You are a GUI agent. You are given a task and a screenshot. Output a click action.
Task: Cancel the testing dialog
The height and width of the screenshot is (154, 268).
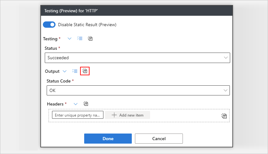pyautogui.click(x=159, y=139)
